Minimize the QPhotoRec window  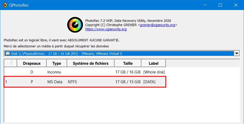pyautogui.click(x=205, y=5)
